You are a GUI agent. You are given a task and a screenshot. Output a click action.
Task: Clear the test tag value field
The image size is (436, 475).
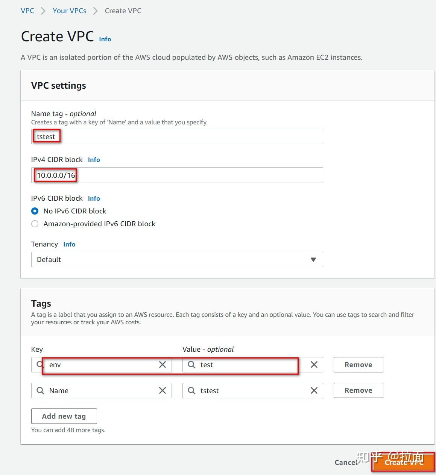pos(314,365)
